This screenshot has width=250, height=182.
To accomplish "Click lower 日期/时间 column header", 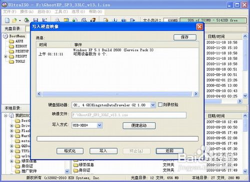I will [223, 116].
